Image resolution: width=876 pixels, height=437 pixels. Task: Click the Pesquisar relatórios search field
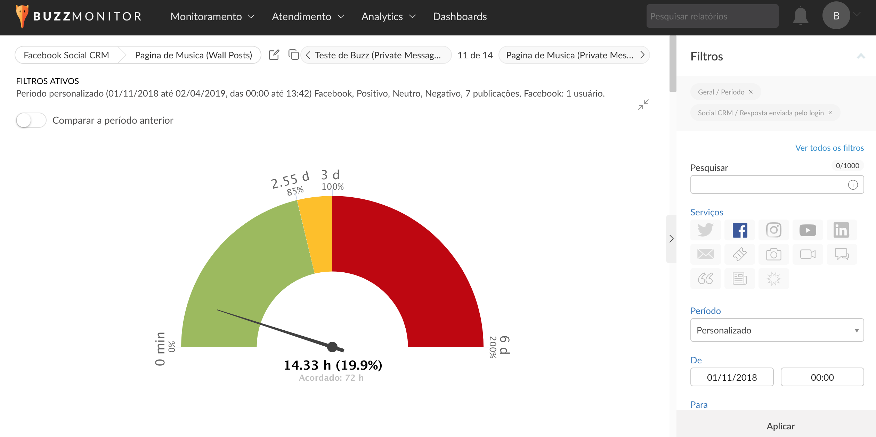[x=712, y=16]
